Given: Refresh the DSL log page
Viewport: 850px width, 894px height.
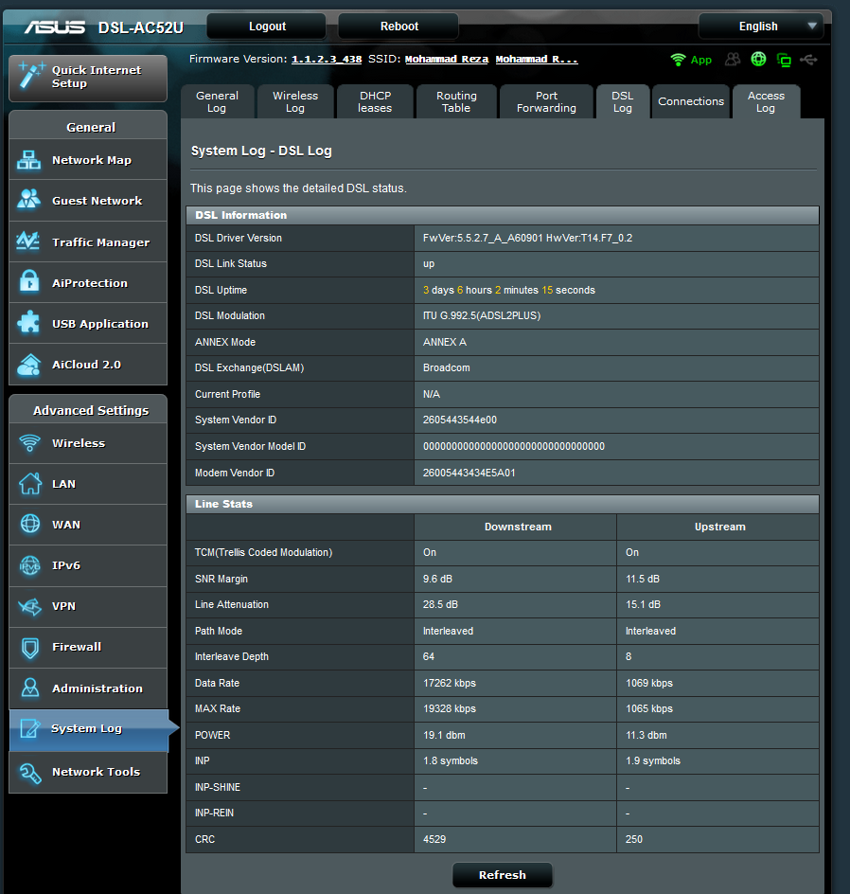Looking at the screenshot, I should click(x=503, y=875).
